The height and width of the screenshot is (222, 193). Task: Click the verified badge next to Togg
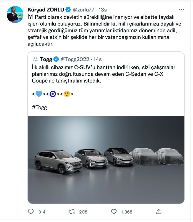pos(56,59)
